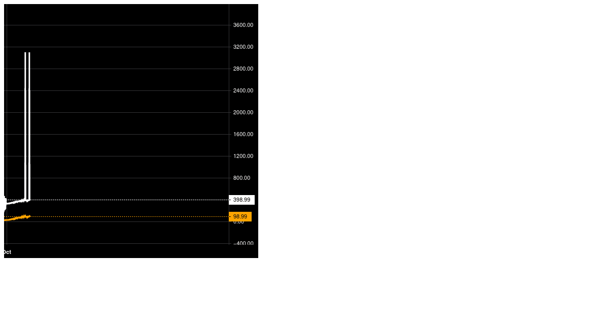
Task: Click the white dotted price line
Action: (127, 200)
